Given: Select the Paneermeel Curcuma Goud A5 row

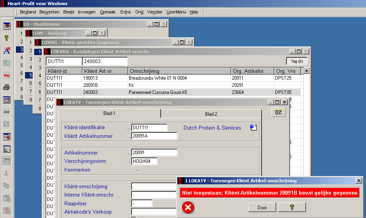Looking at the screenshot, I should (x=173, y=92).
